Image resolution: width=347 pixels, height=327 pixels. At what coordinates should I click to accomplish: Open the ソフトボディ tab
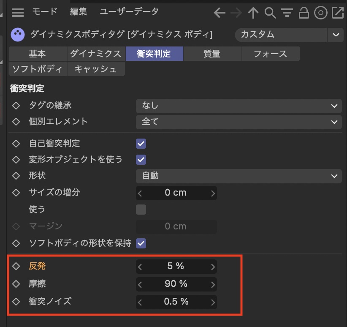(37, 69)
